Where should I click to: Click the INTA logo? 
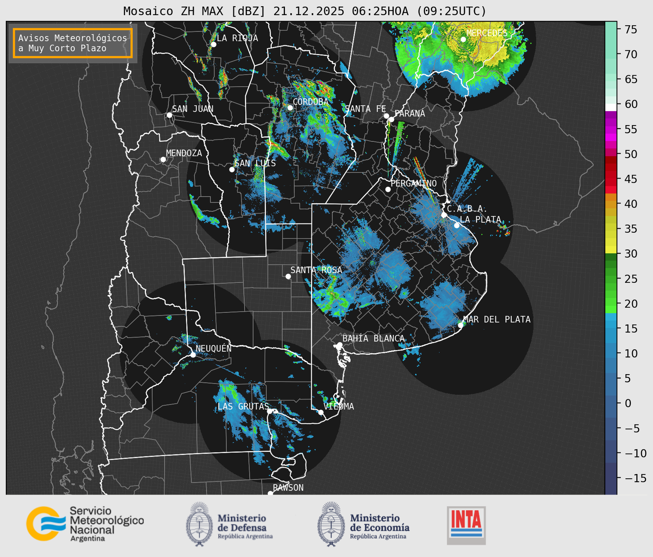pyautogui.click(x=466, y=525)
